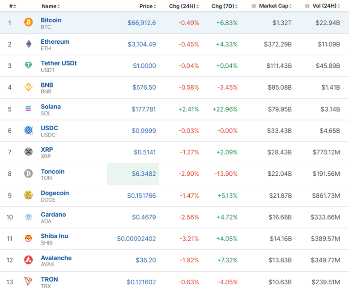Click the XRP logo icon

pos(29,152)
